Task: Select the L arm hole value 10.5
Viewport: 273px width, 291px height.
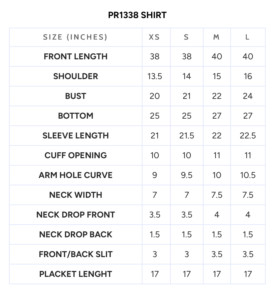Action: (x=248, y=175)
